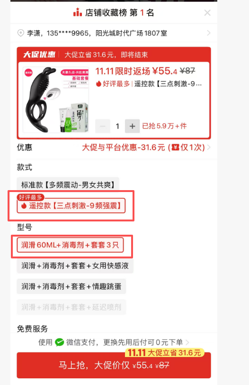Screen dimensions: 249x385
Task: Tap the 大促优惠 promotion banner header
Action: [114, 55]
